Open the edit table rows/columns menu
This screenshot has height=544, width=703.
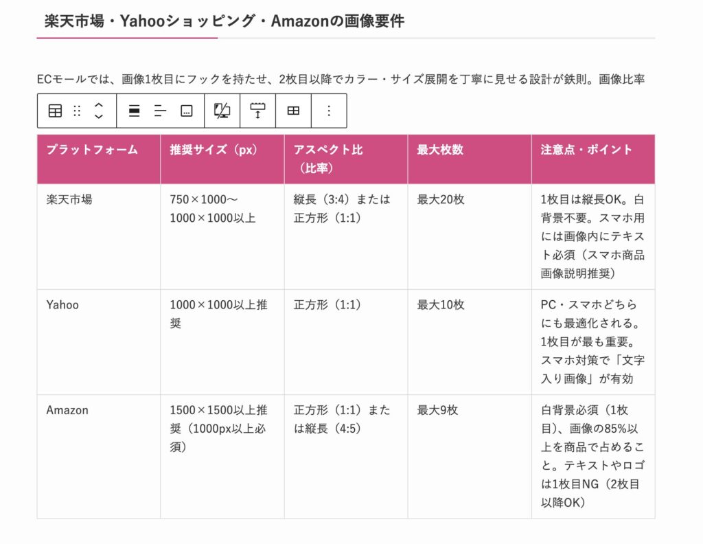coord(293,111)
